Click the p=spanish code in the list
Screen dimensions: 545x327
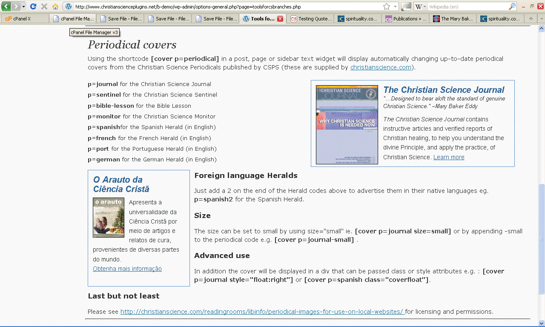104,127
